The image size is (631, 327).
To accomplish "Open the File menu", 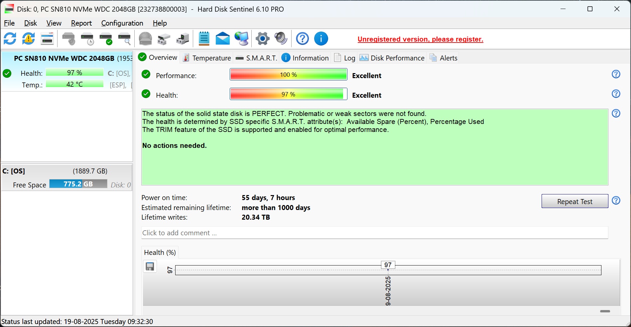I will click(9, 23).
